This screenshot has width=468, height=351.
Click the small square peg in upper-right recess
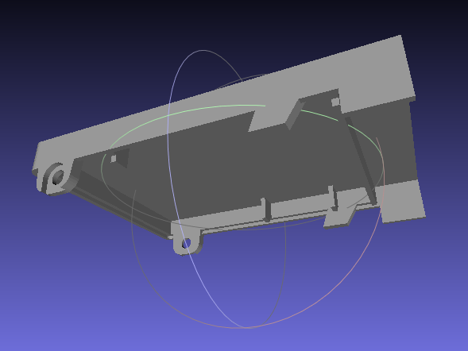pos(335,102)
